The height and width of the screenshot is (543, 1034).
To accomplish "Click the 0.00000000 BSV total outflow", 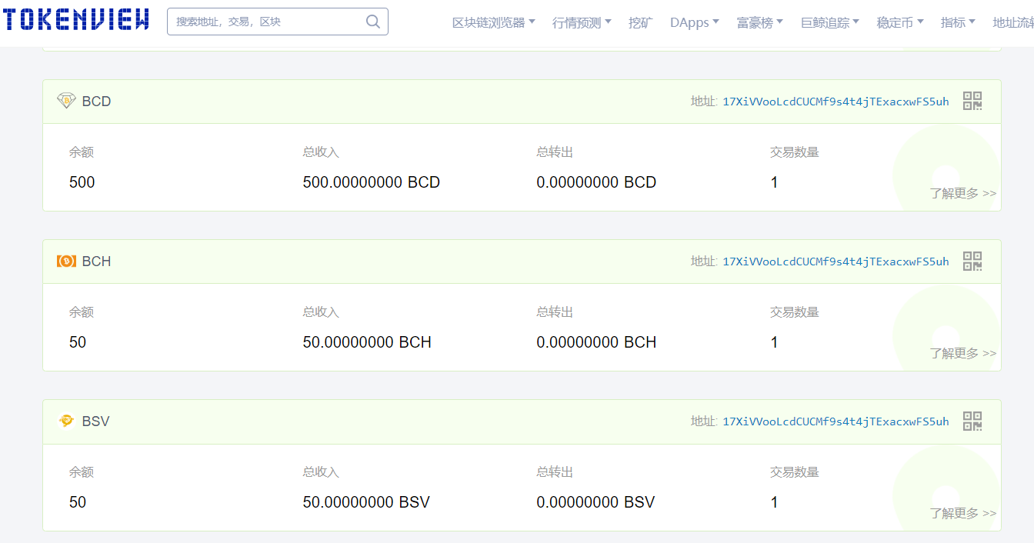I will 595,502.
